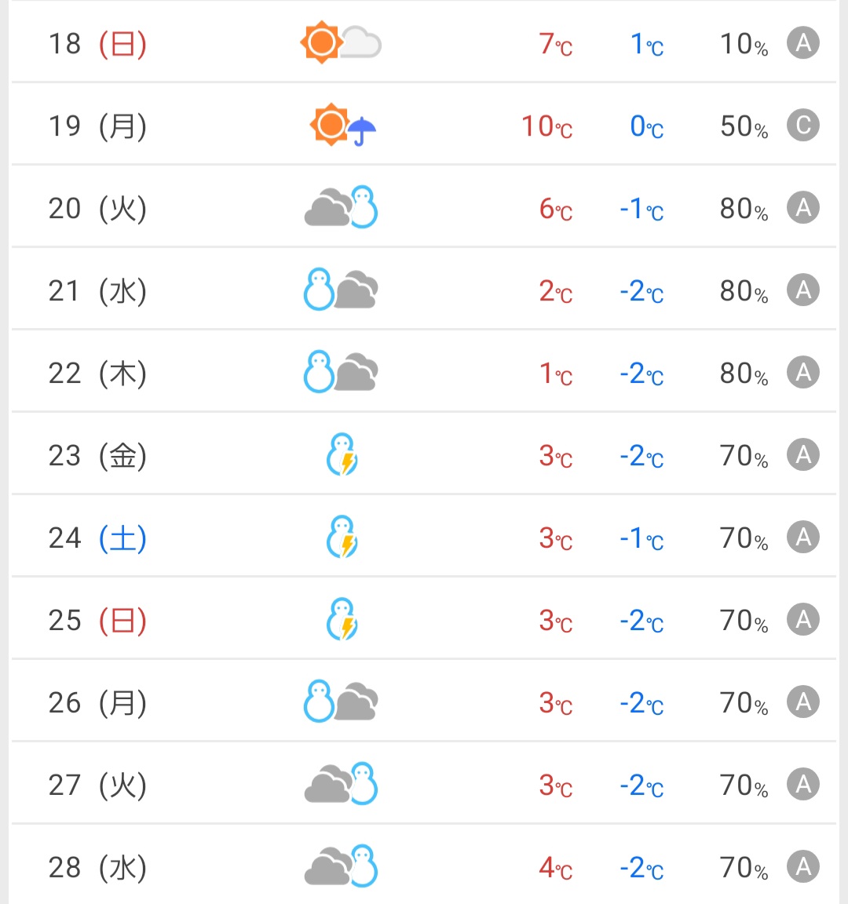Click the snowman-cloud icon for the 21st
The width and height of the screenshot is (848, 904).
tap(341, 290)
